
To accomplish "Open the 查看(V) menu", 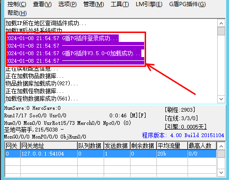I will pyautogui.click(x=42, y=4).
